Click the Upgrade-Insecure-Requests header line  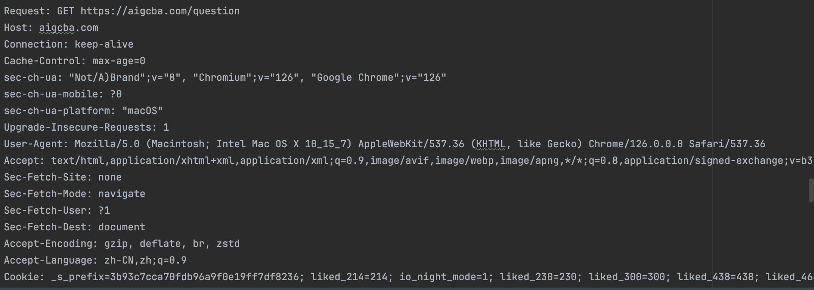[86, 128]
